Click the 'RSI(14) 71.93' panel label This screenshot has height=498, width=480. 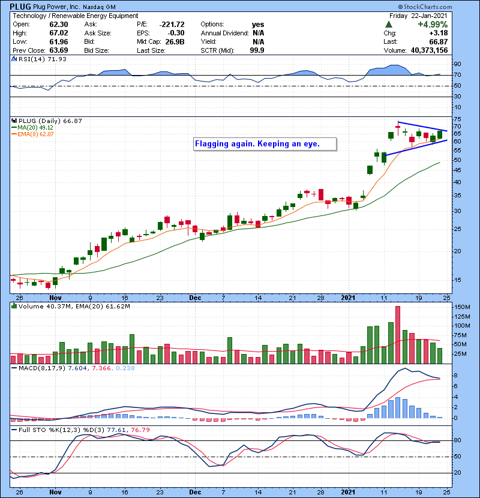click(x=43, y=59)
